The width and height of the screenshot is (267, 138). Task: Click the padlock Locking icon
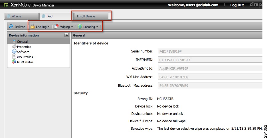tap(33, 27)
